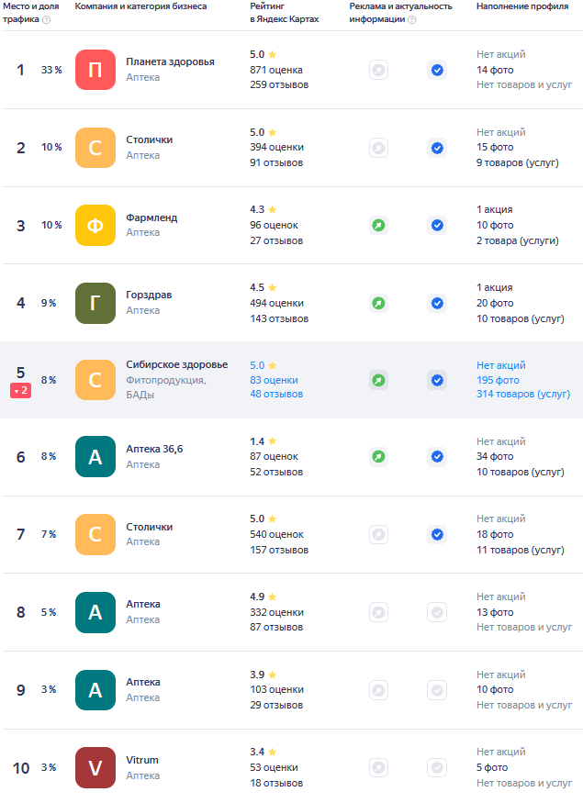Viewport: 583px width, 803px height.
Task: Click the company name 'Аптека 36,6'
Action: tap(154, 449)
